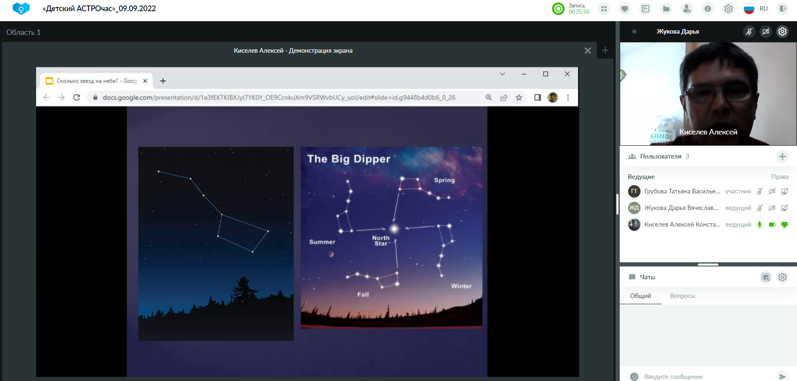Screen dimensions: 797x381
Task: Open the RU language selector
Action: (x=756, y=9)
